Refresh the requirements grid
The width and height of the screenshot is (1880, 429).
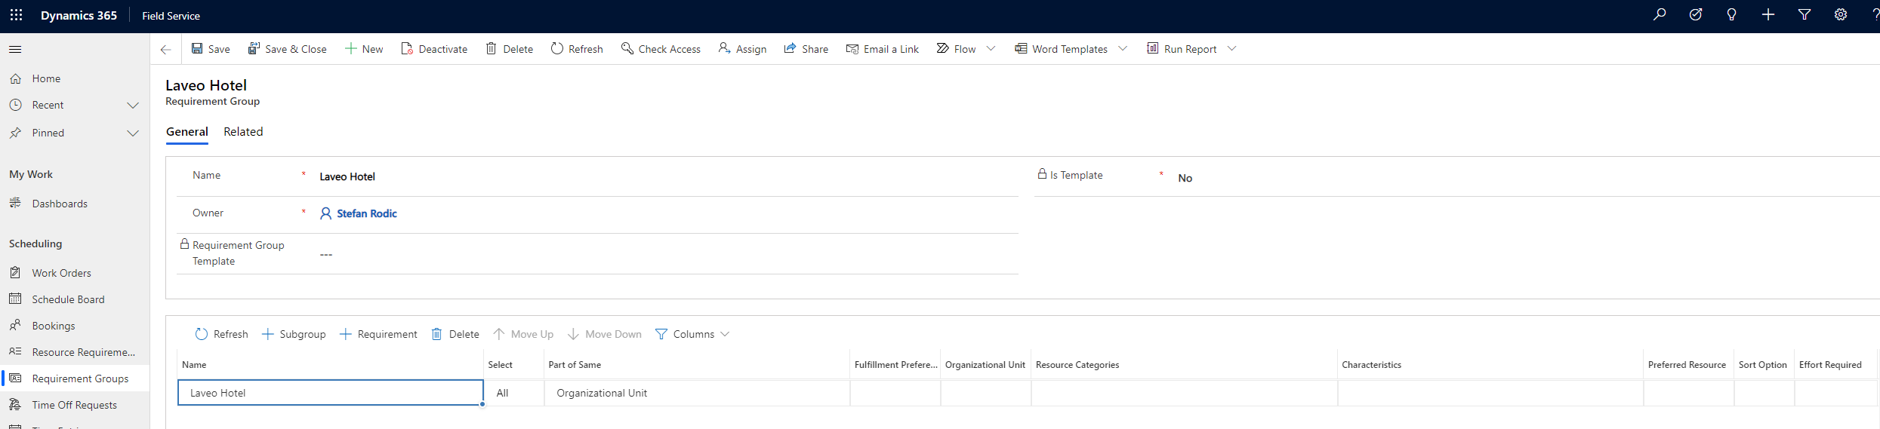[221, 334]
